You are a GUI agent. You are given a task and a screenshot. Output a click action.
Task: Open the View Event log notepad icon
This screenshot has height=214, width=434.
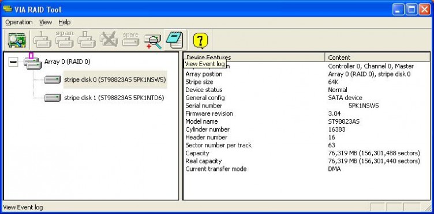[x=175, y=40]
